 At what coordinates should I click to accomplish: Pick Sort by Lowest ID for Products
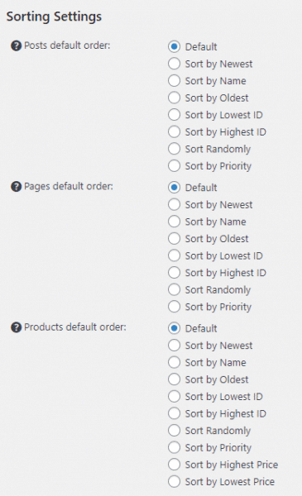pyautogui.click(x=174, y=396)
